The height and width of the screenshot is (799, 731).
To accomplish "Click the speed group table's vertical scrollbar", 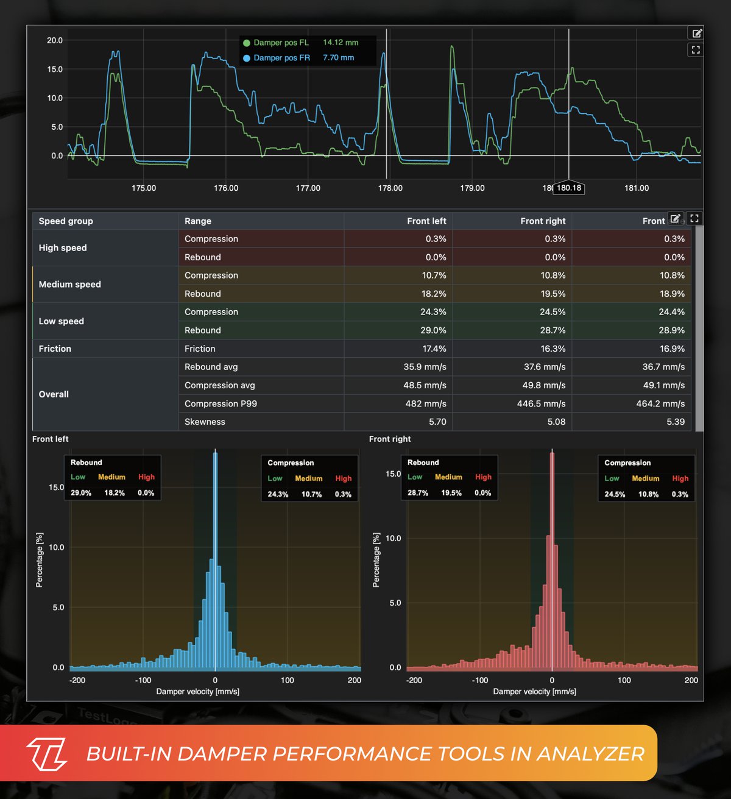I will [699, 329].
